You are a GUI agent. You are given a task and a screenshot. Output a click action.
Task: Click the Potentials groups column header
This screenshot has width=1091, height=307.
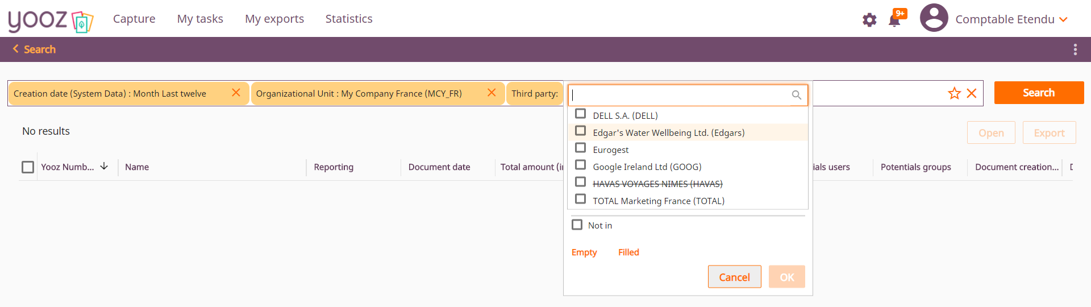[x=916, y=167]
